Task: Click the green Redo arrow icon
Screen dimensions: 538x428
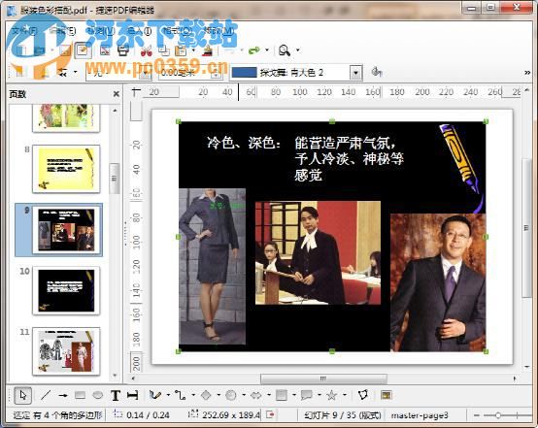Action: (254, 50)
